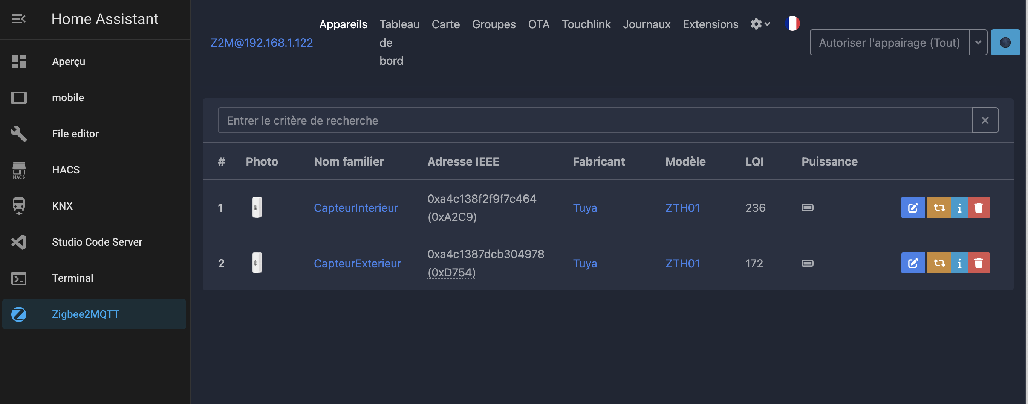Screen dimensions: 1028x404
Task: Sort by Puissance column header
Action: 829,161
